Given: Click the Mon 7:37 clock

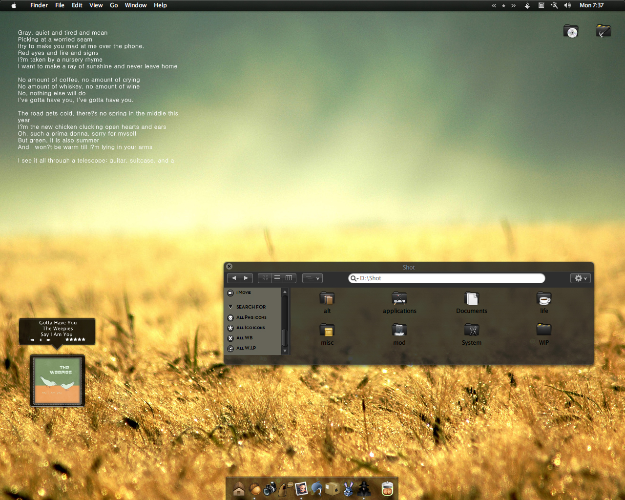Looking at the screenshot, I should pyautogui.click(x=591, y=5).
